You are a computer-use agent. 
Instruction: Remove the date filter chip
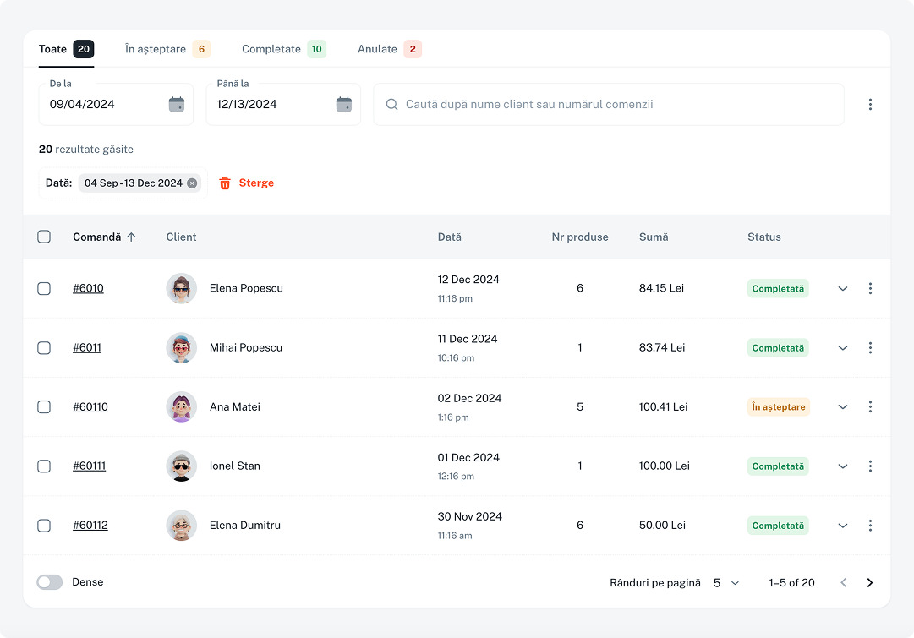tap(192, 183)
